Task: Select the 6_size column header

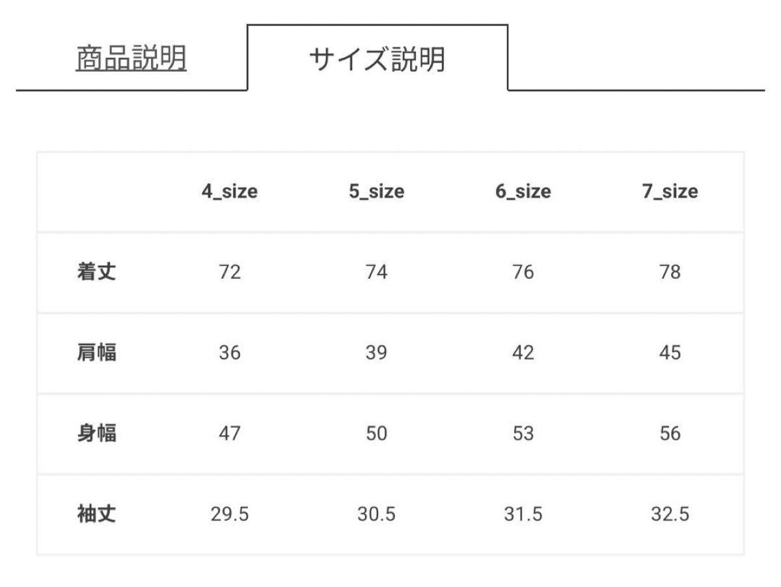Action: (x=523, y=192)
